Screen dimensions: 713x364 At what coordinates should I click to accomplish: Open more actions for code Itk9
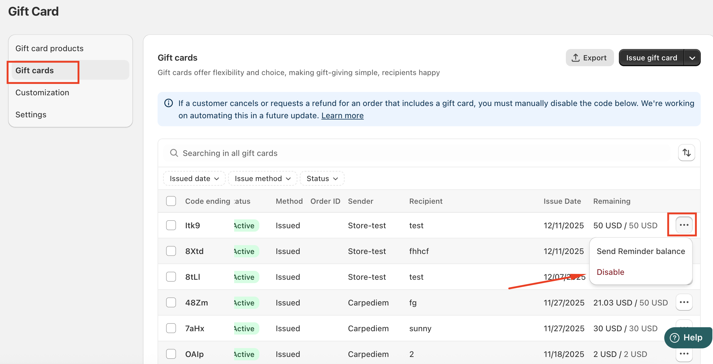click(684, 225)
